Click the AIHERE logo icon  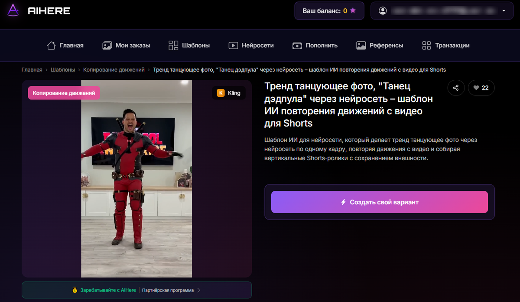pos(14,10)
